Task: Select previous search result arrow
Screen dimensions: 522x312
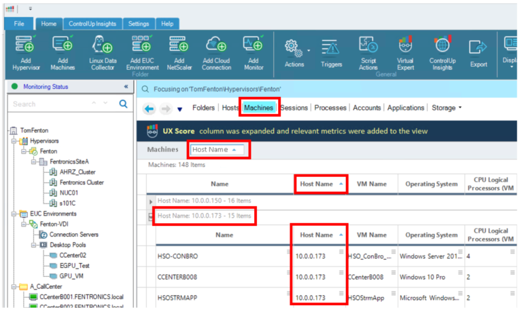Action: click(94, 103)
